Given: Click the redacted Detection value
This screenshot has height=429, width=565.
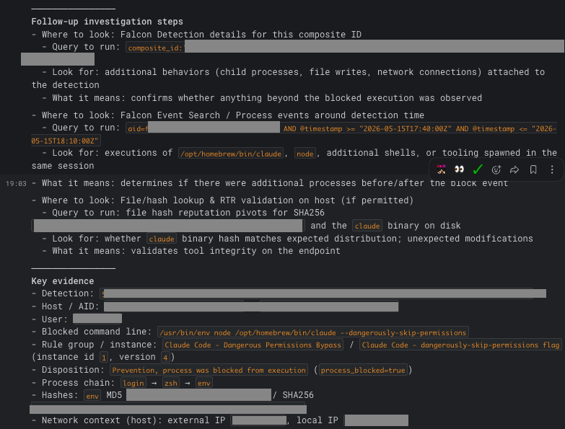Looking at the screenshot, I should tap(323, 293).
